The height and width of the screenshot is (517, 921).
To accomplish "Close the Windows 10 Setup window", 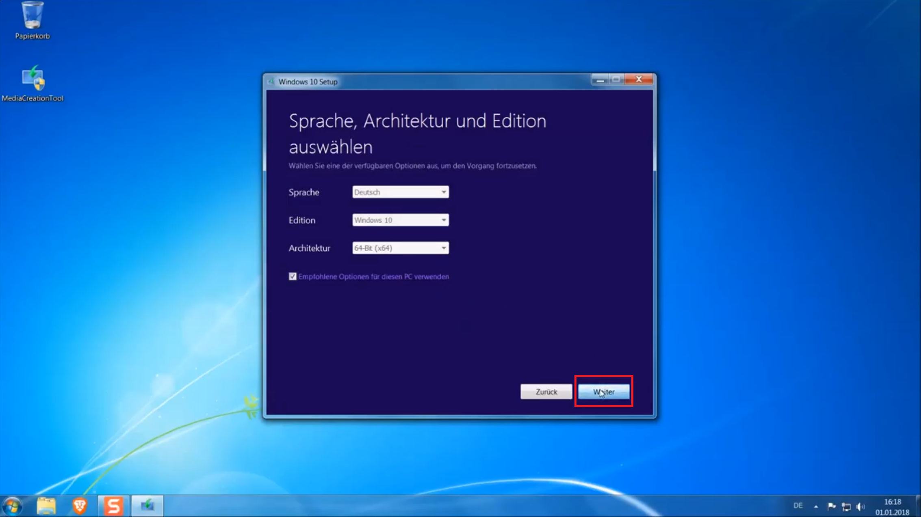I will tap(639, 79).
